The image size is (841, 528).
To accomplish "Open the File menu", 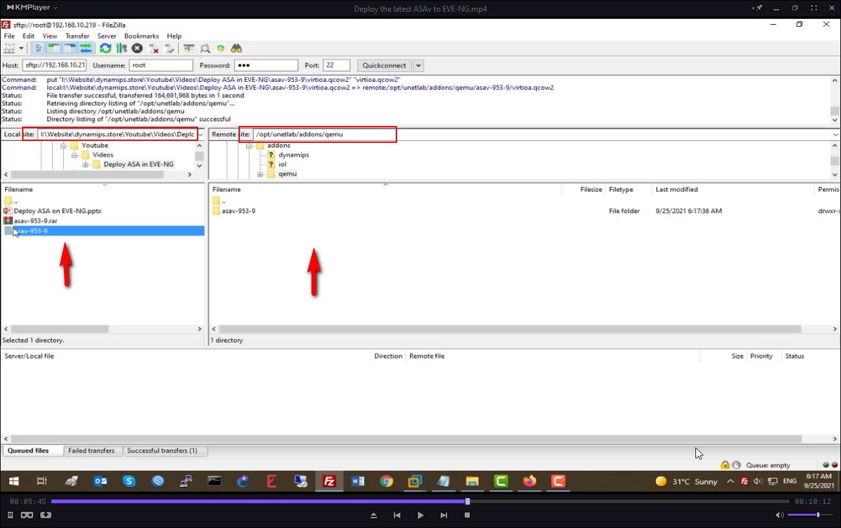I will 10,36.
